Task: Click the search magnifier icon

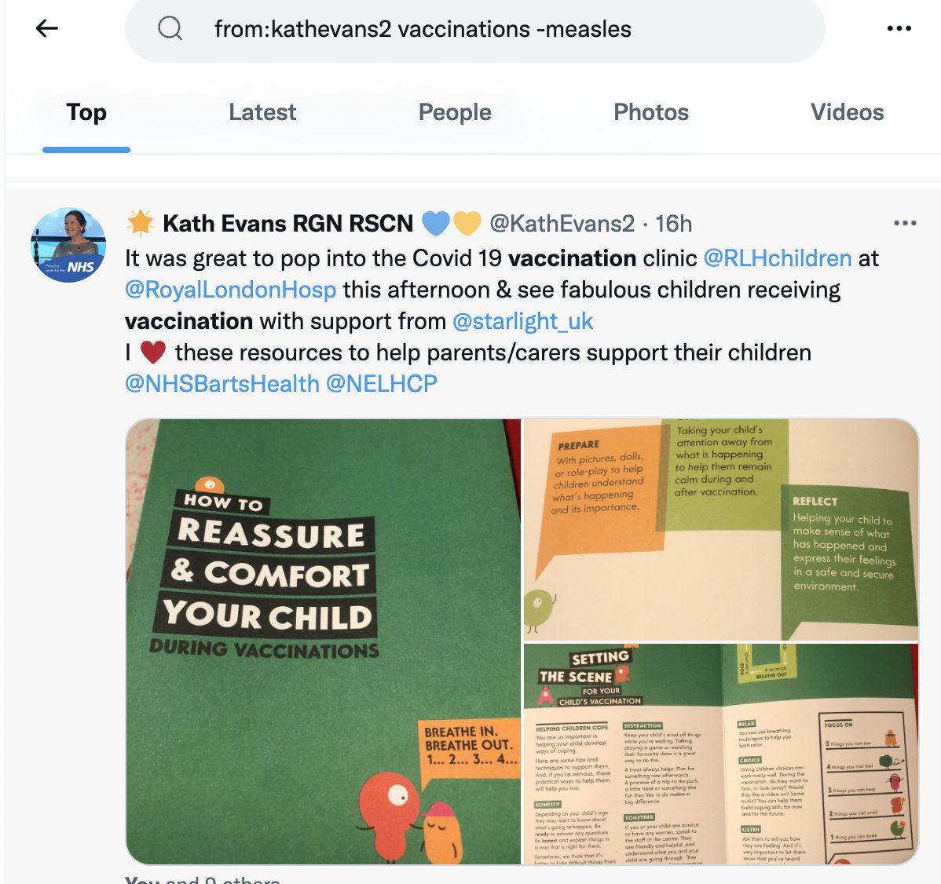Action: click(x=170, y=28)
